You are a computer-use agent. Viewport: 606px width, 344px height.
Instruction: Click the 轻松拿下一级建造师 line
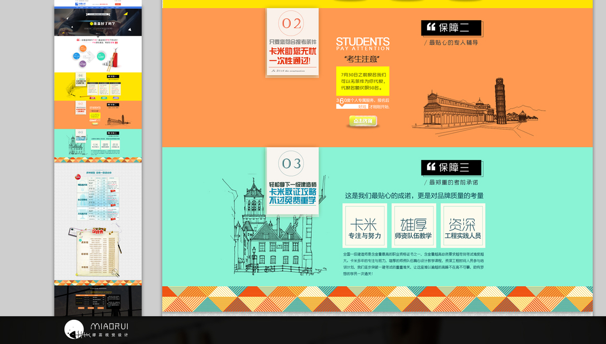point(292,185)
